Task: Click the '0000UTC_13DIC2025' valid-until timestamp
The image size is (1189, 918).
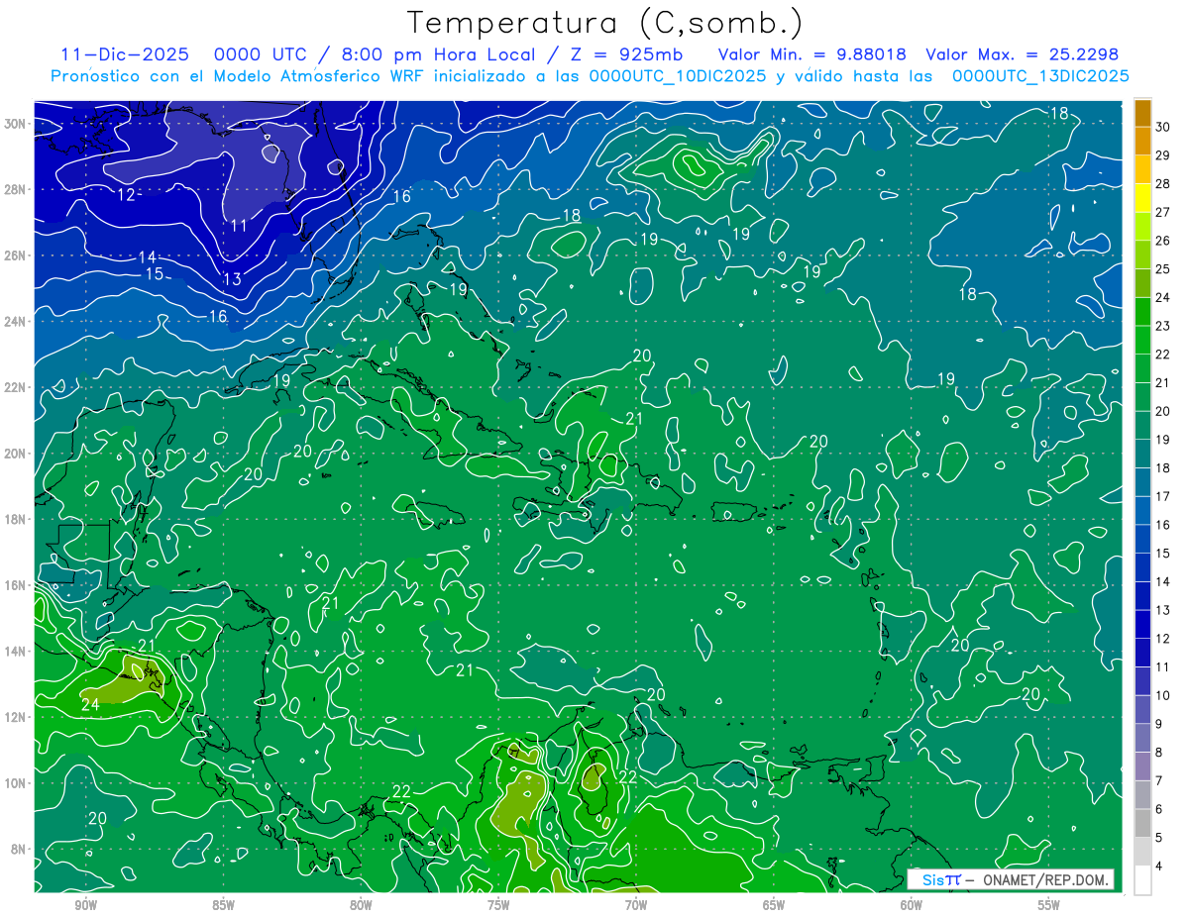Action: [1039, 76]
